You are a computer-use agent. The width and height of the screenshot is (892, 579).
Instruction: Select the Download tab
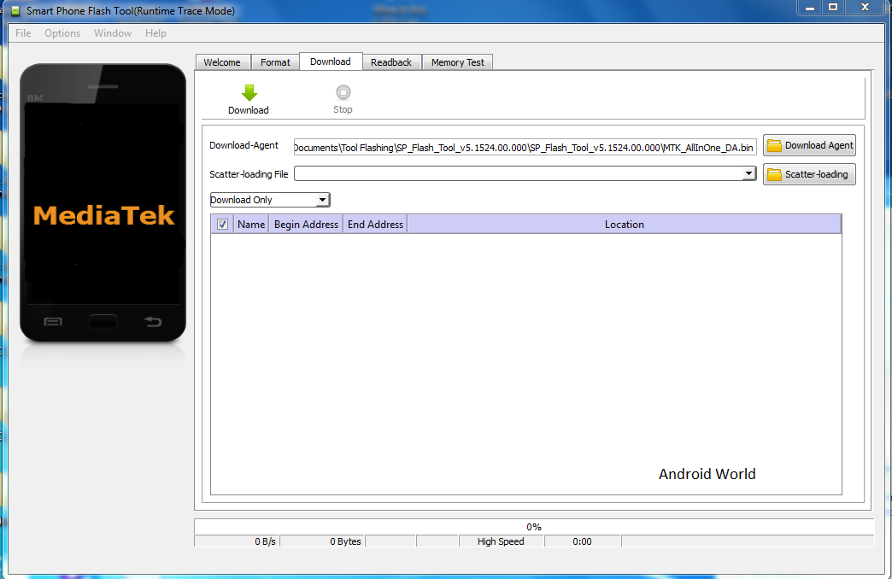(x=331, y=61)
